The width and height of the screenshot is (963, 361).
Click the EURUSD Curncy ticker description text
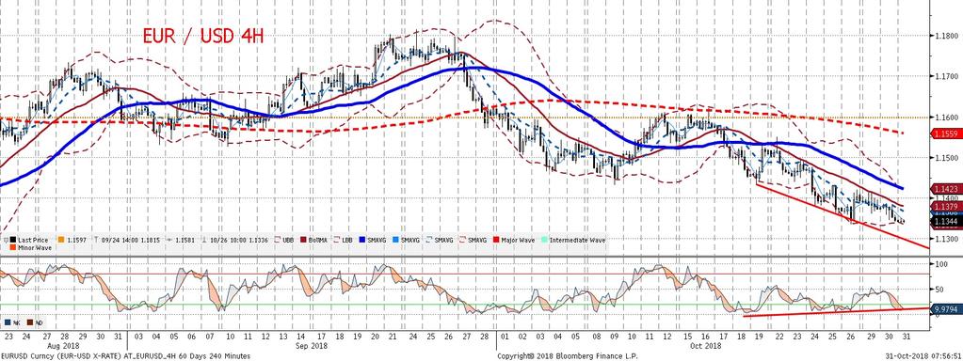pyautogui.click(x=125, y=356)
